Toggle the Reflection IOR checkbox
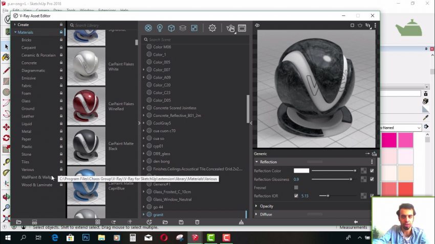 (296, 196)
